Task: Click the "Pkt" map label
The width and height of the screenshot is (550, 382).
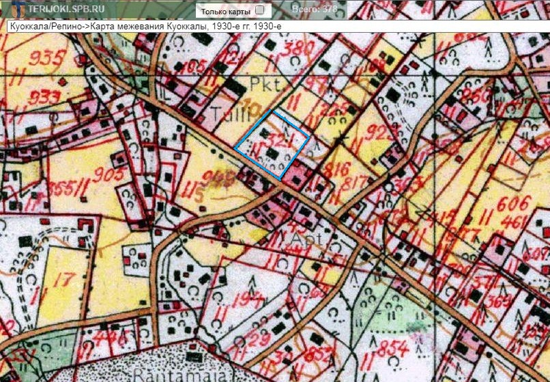Action: tap(260, 87)
